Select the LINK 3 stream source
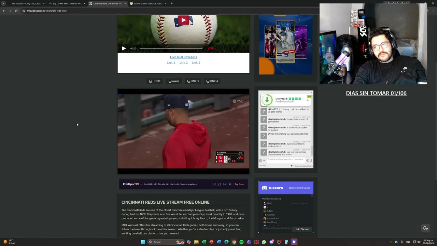 (x=193, y=81)
